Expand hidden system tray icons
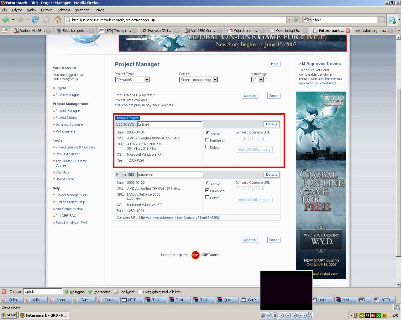This screenshot has height=321, width=403. [x=351, y=315]
